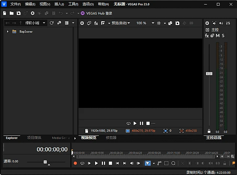The width and height of the screenshot is (237, 175).
Task: Expand the Explorer tree node
Action: click(7, 31)
